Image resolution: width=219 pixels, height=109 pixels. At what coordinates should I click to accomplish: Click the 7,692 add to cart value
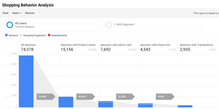coord(106,49)
